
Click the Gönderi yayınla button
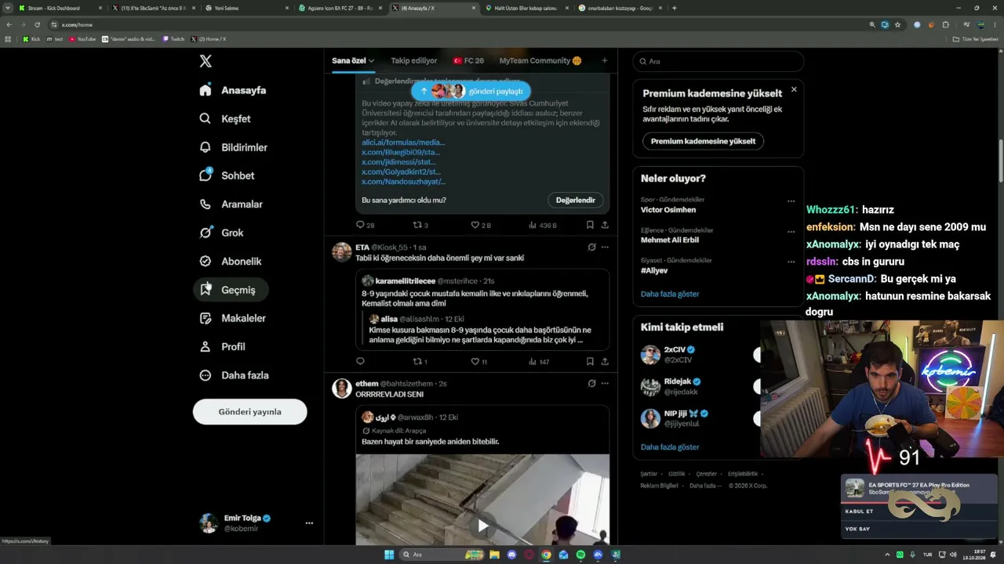pos(250,411)
